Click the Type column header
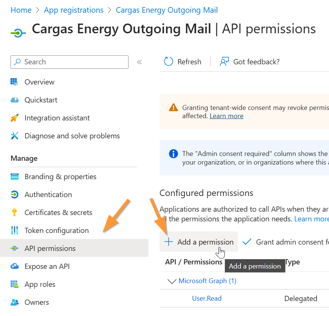The height and width of the screenshot is (316, 329). pos(293,262)
